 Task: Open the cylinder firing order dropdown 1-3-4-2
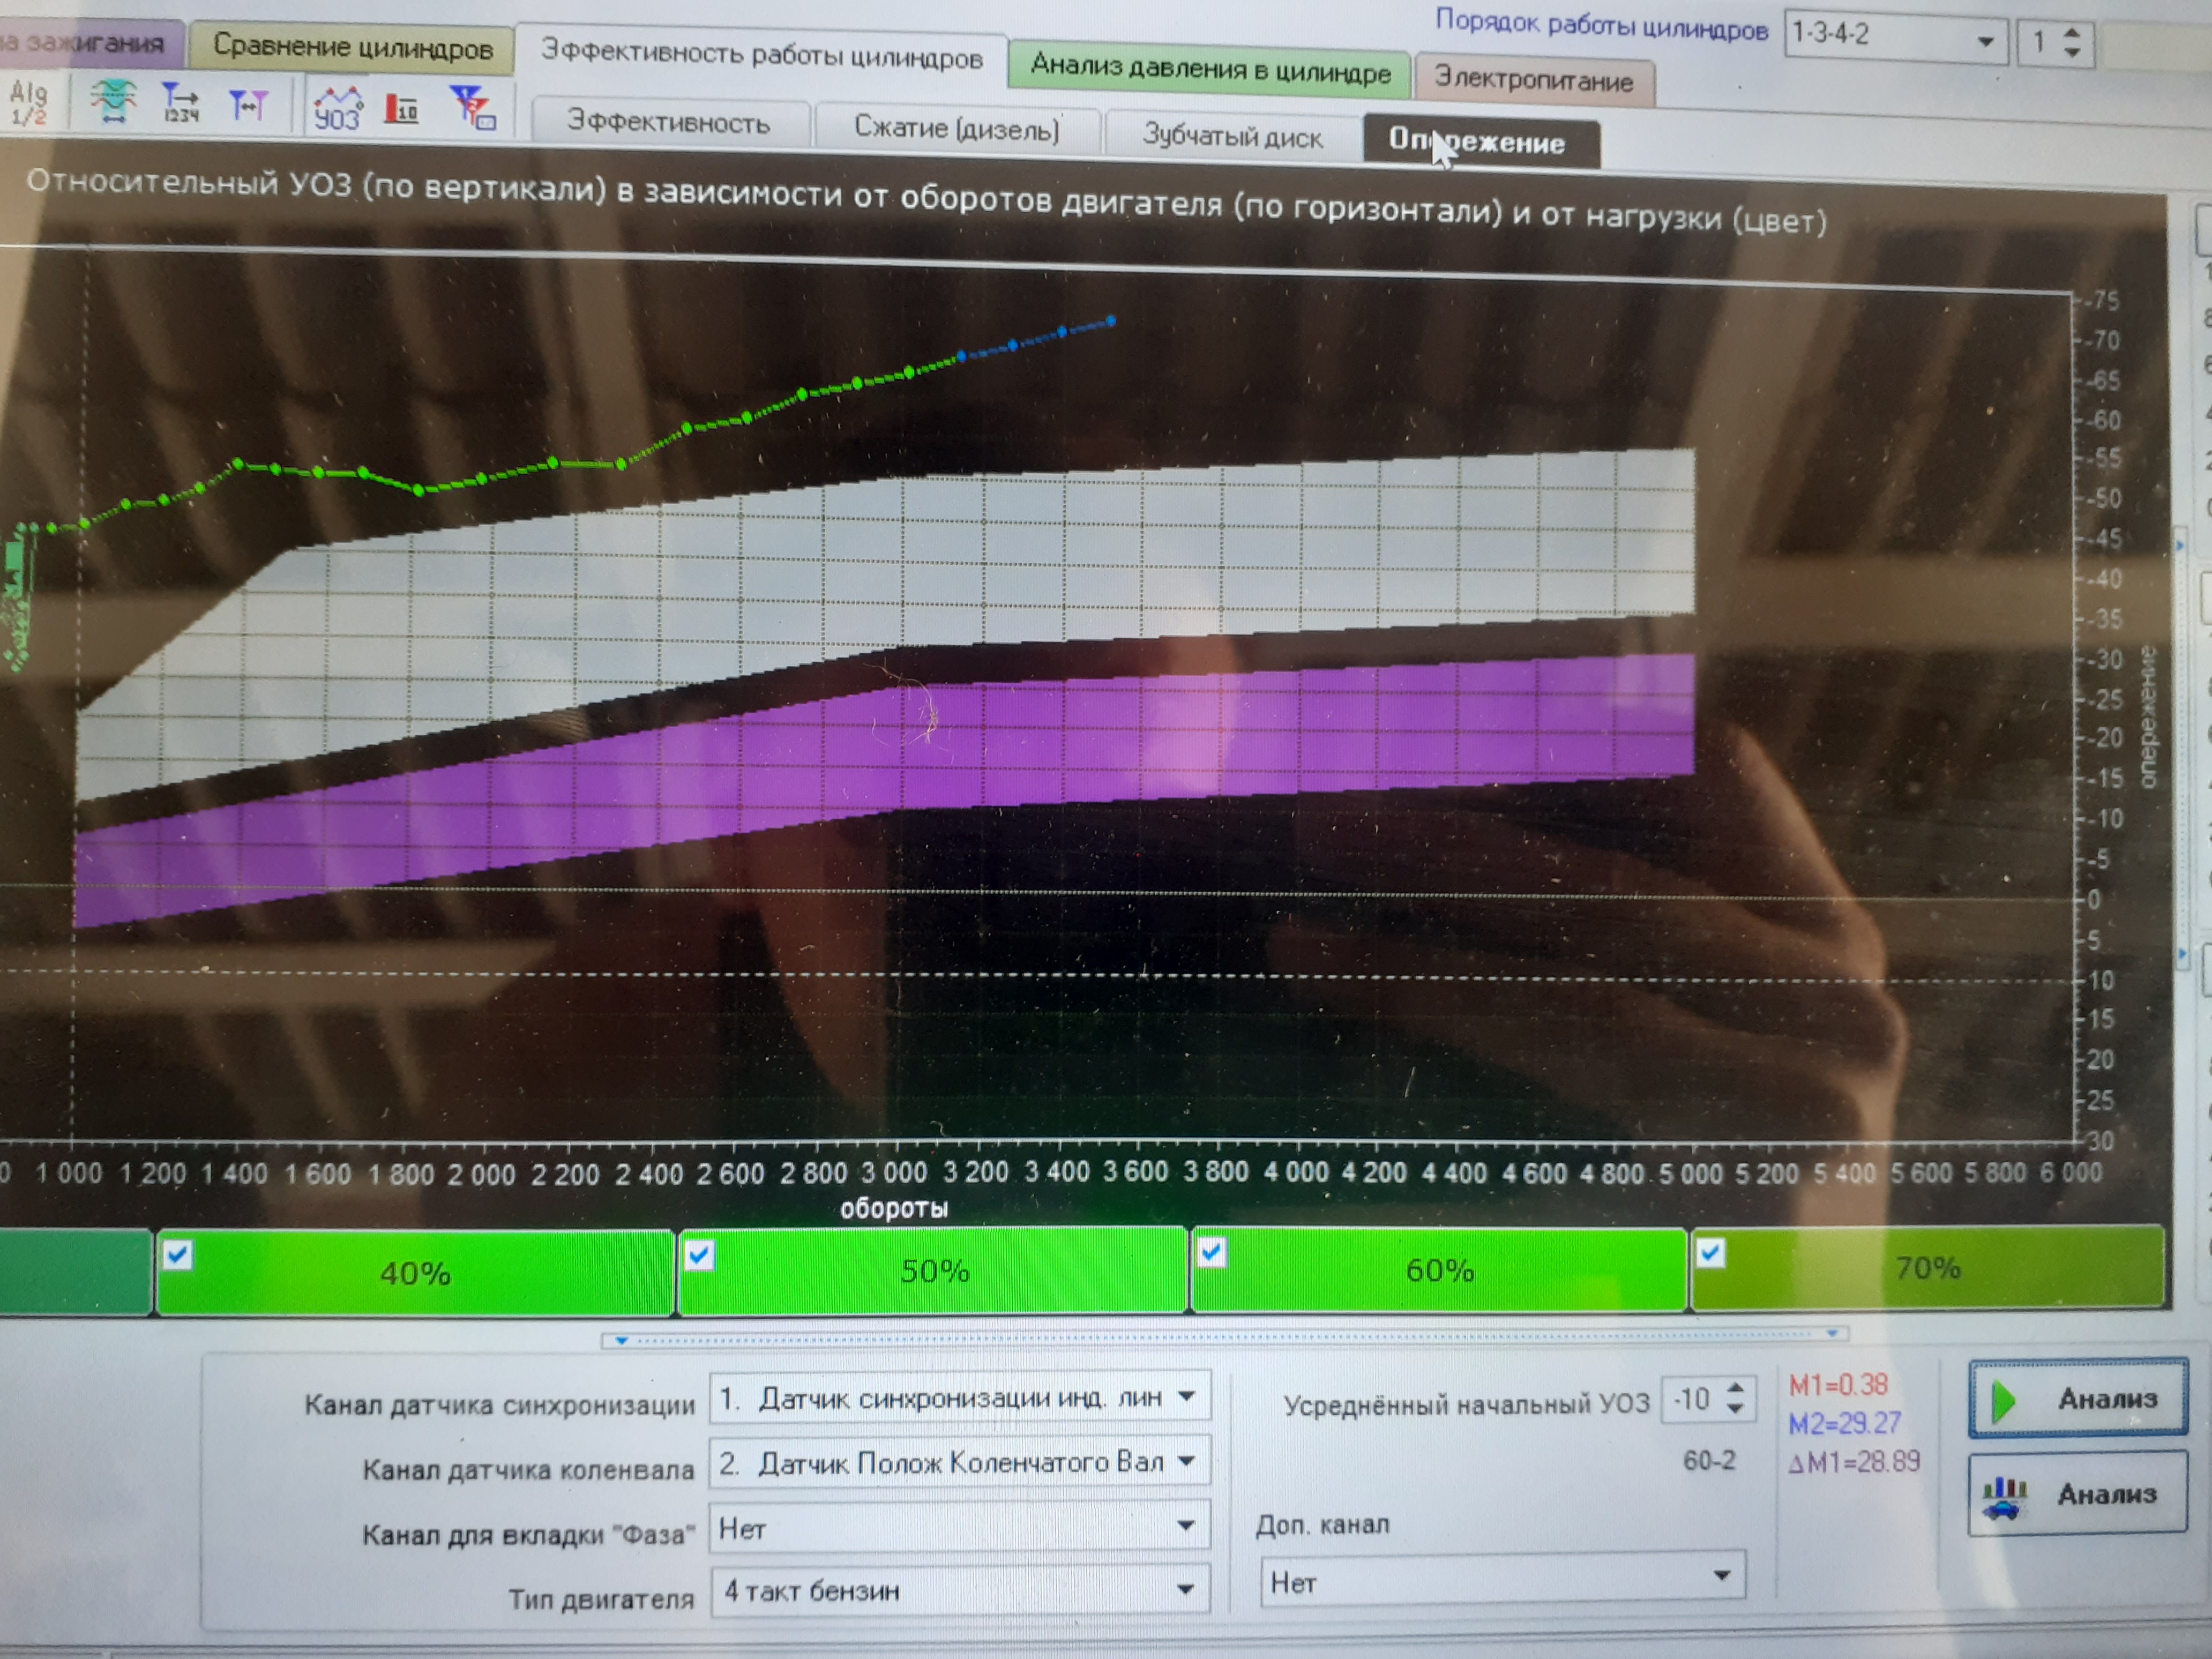1985,41
